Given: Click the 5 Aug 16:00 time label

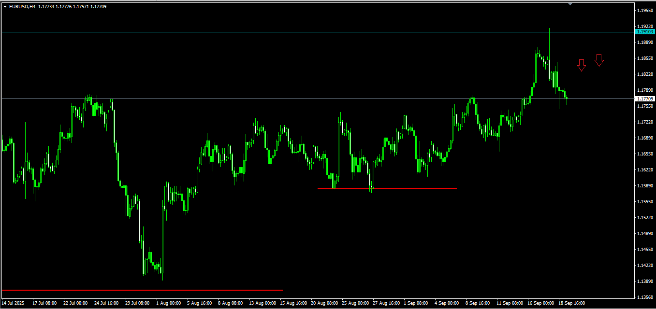Looking at the screenshot, I should point(199,303).
